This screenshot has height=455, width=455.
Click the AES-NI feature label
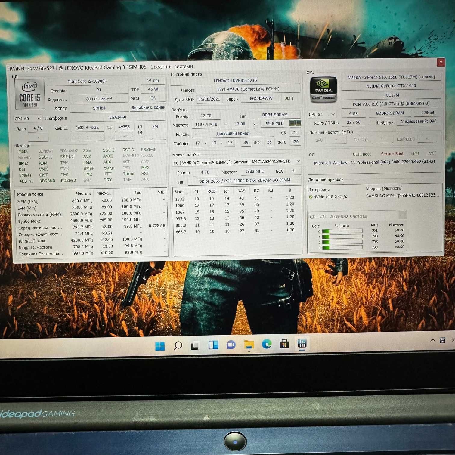pyautogui.click(x=26, y=181)
